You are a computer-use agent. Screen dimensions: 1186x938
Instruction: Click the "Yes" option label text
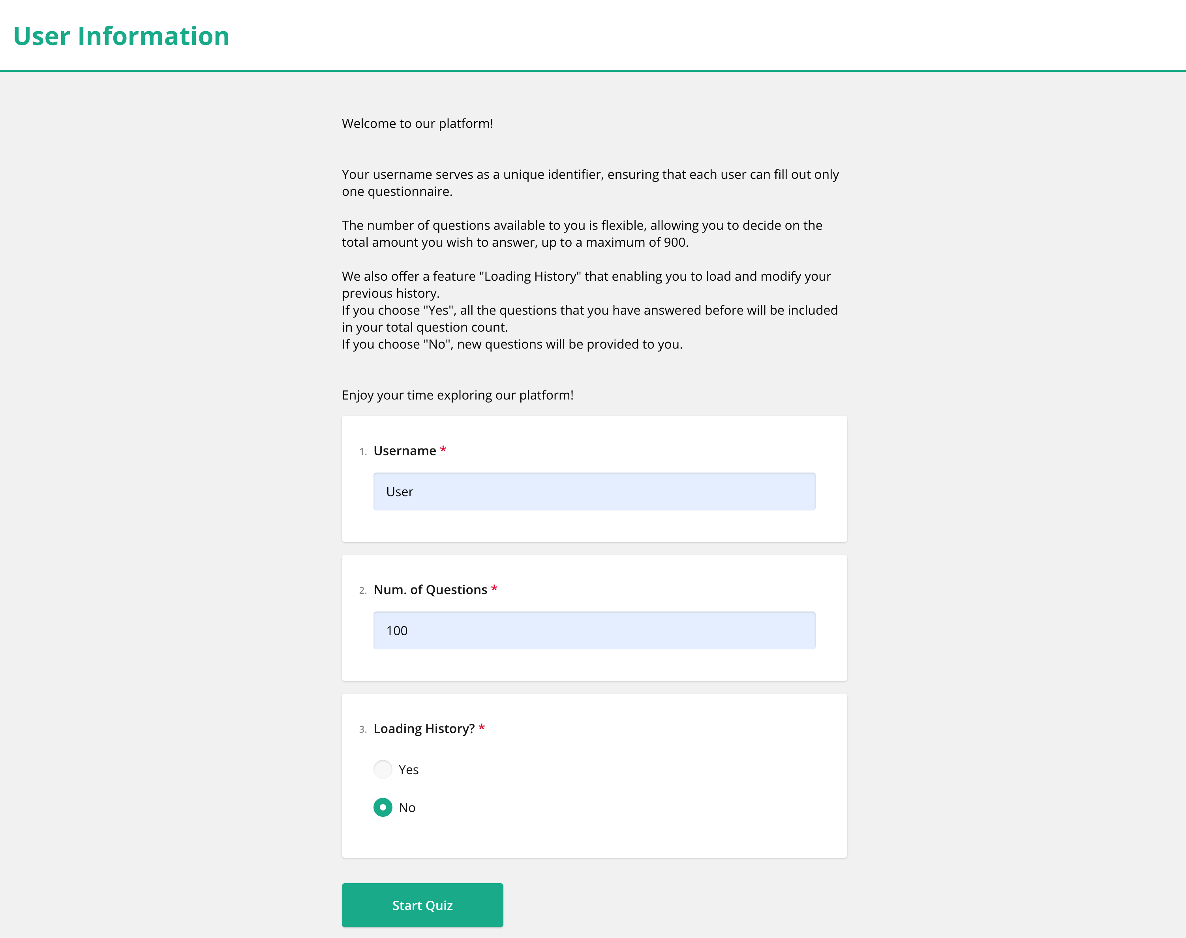(409, 769)
